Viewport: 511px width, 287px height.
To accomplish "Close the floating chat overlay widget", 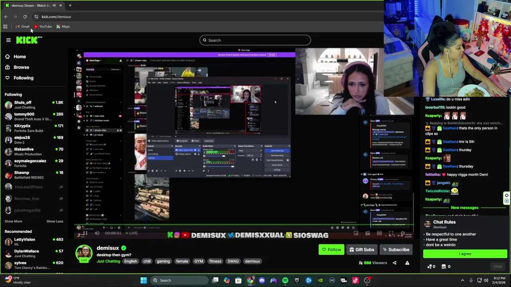I will click(507, 196).
